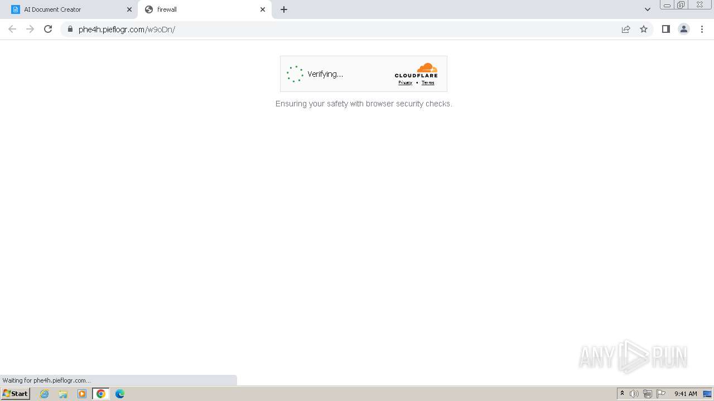Share this page icon
Viewport: 714px width, 401px height.
click(626, 29)
